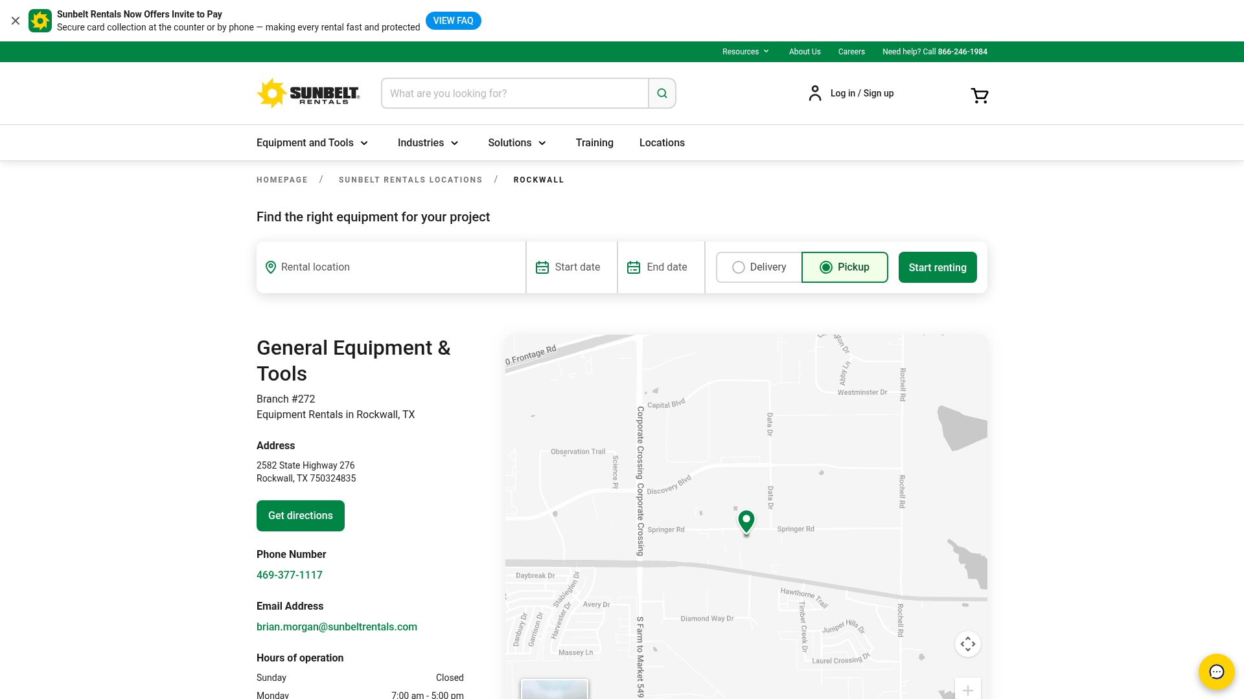Select the Pickup radio button
This screenshot has width=1244, height=699.
click(x=825, y=267)
